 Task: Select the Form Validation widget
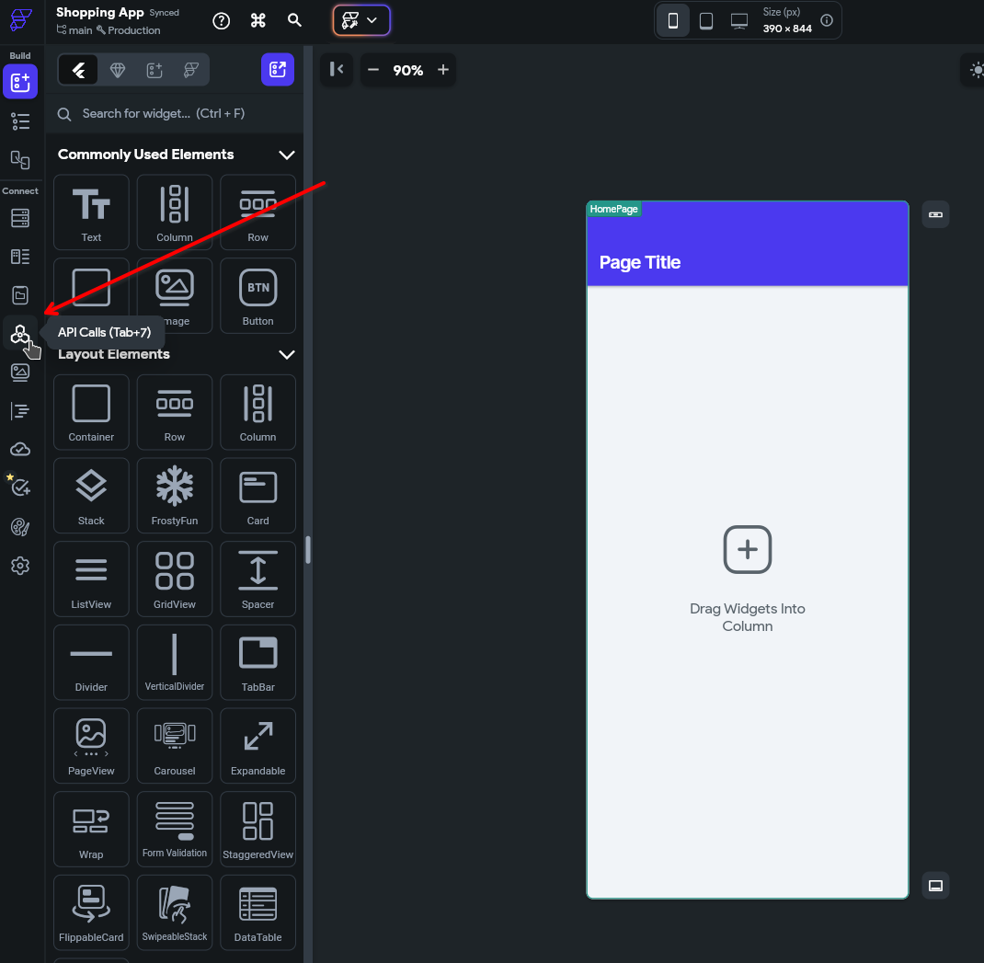click(x=175, y=830)
